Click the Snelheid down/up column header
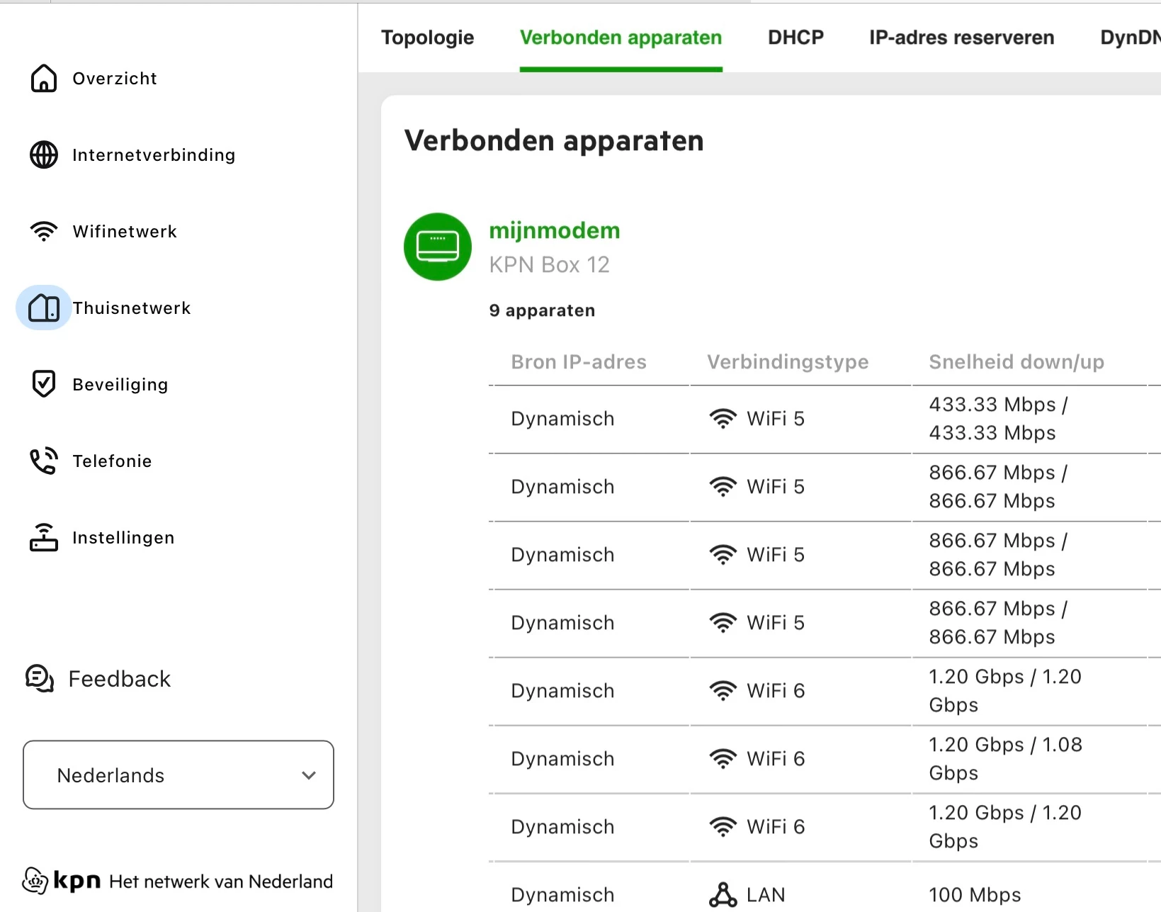 tap(1016, 362)
